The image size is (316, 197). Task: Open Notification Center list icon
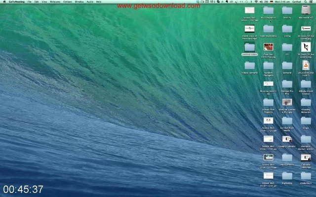pyautogui.click(x=311, y=1)
